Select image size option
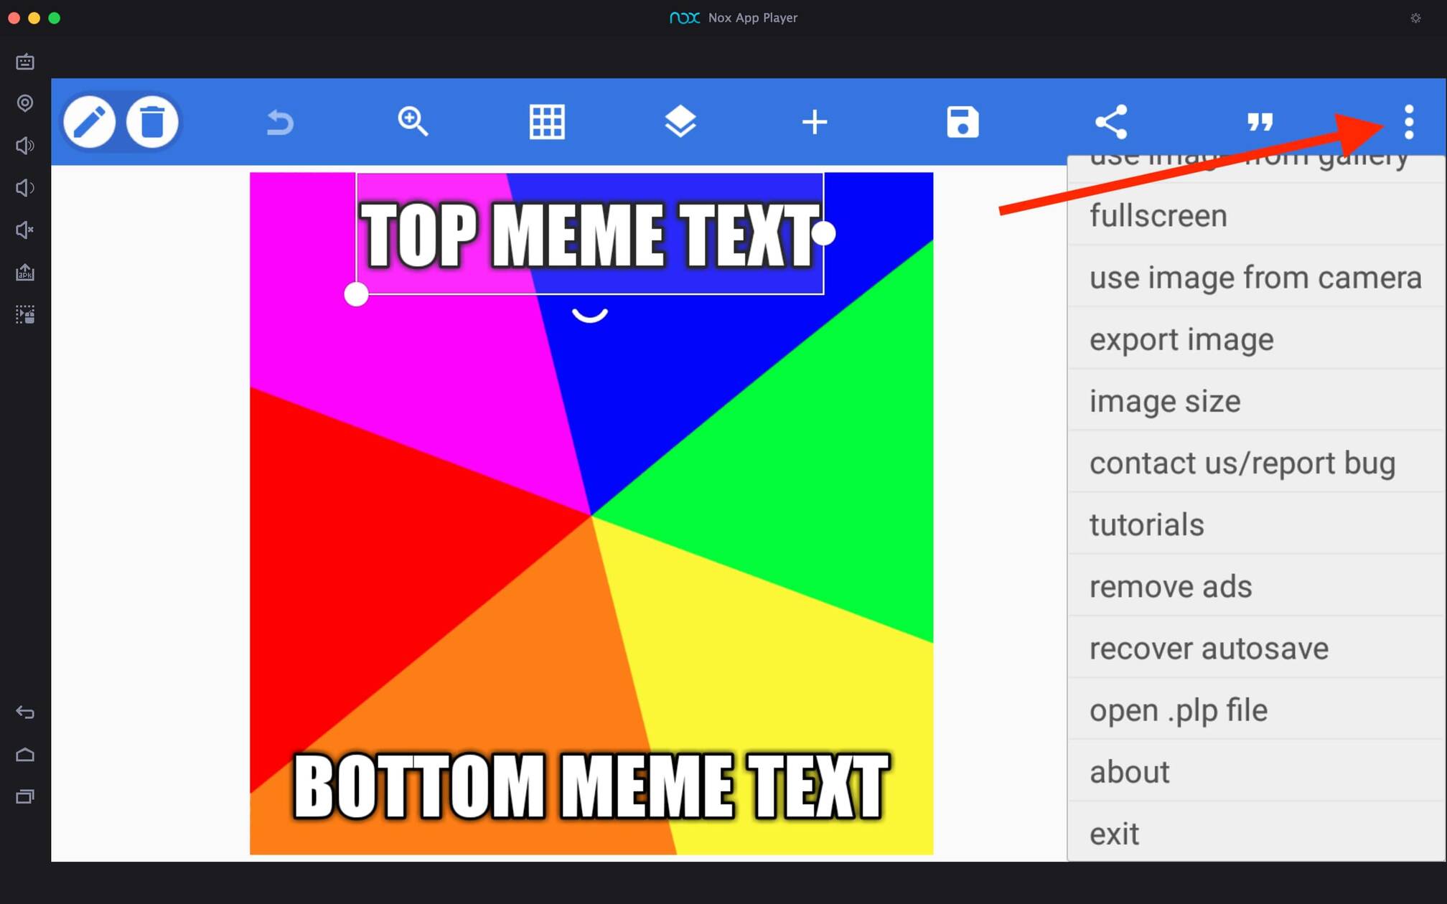 (1163, 401)
